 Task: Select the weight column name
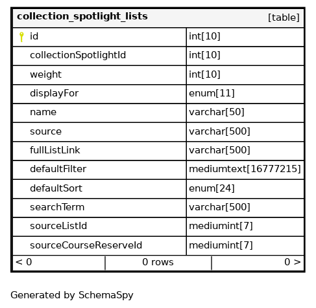pos(45,74)
